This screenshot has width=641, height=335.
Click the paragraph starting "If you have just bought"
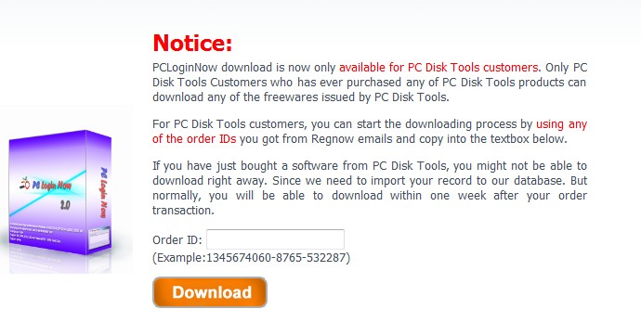370,188
